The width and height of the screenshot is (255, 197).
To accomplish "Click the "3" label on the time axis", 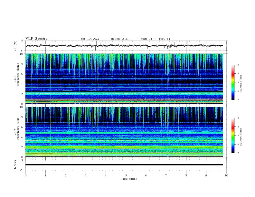I will coord(86,175).
